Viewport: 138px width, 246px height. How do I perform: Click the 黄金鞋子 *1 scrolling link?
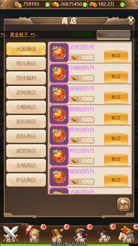pos(22,34)
